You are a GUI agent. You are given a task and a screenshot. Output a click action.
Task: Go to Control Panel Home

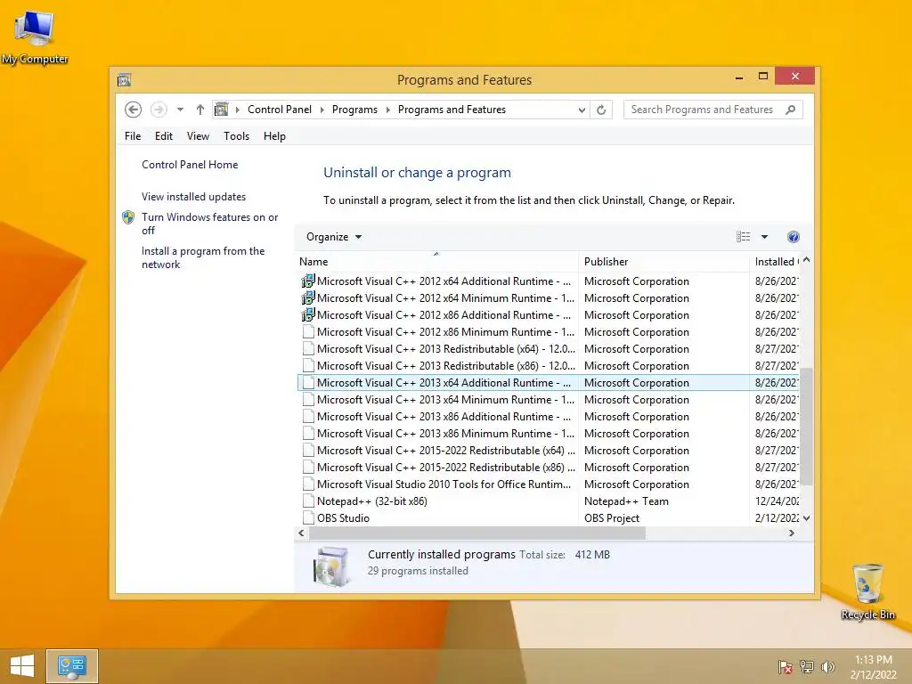tap(190, 165)
